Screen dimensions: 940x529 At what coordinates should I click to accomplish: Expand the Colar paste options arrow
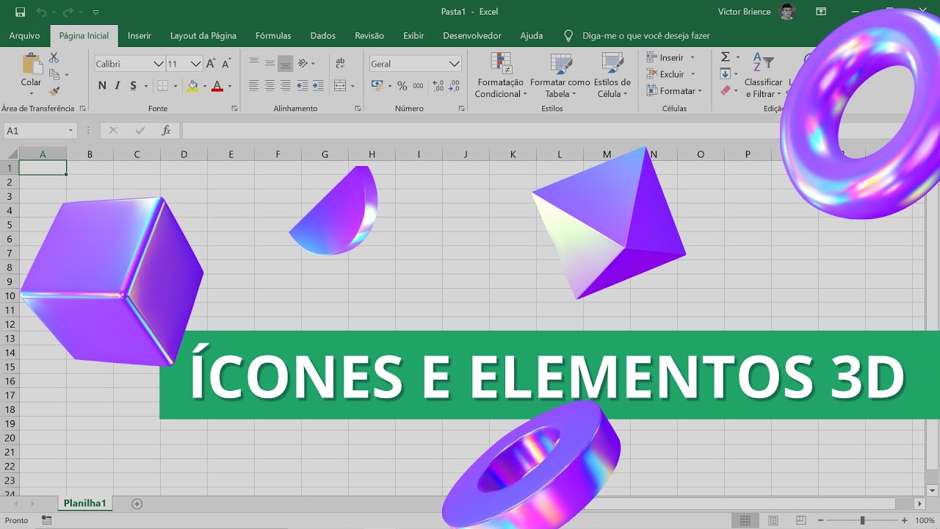32,93
